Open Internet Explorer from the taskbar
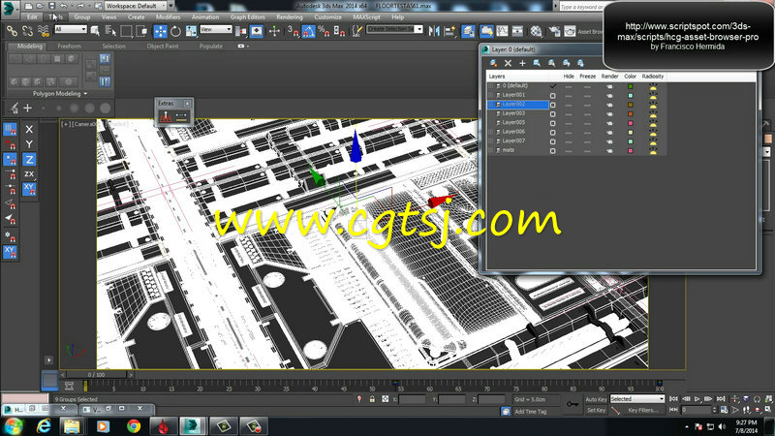 tap(44, 426)
